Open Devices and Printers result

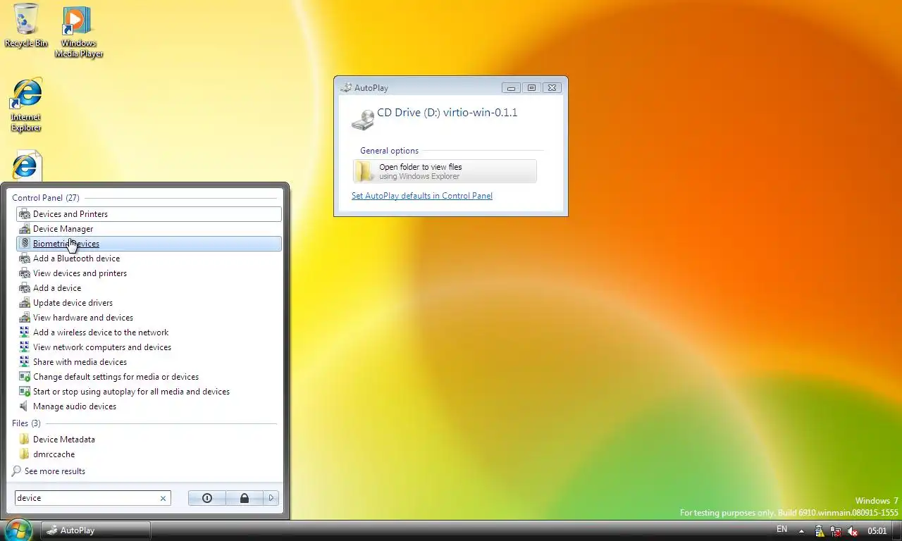[x=149, y=214]
